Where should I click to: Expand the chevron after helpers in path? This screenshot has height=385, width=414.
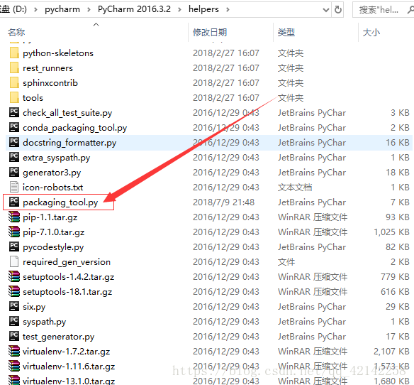(x=228, y=10)
